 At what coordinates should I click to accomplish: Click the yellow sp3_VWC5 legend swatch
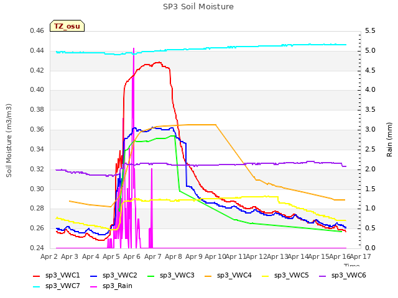tap(266, 276)
